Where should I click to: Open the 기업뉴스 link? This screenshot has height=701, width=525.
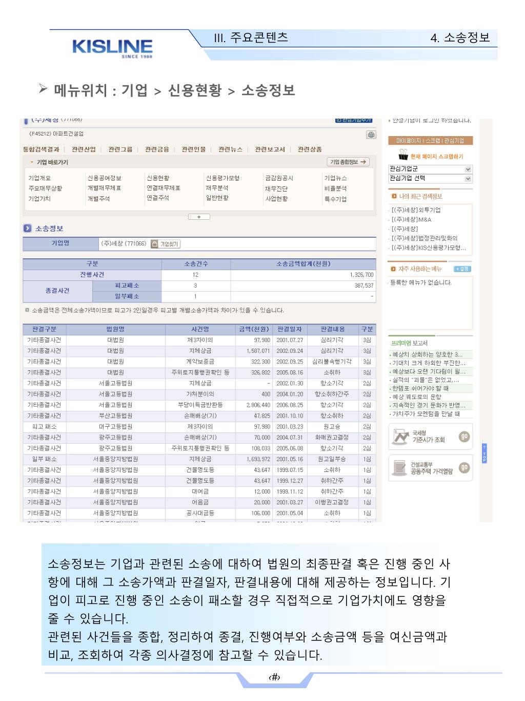pos(335,178)
